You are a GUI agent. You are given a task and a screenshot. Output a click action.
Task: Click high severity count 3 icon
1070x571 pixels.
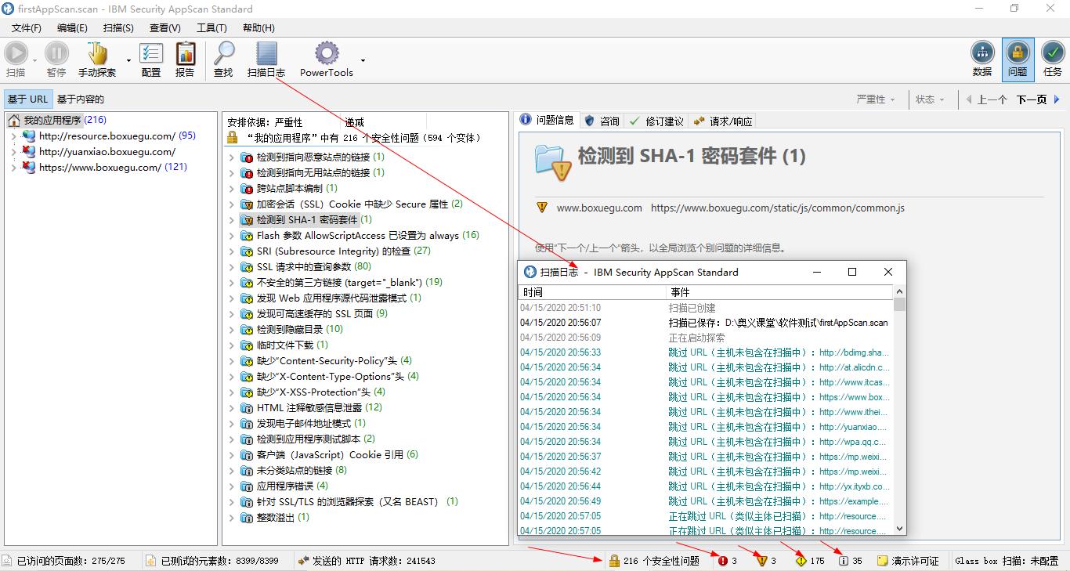(x=722, y=561)
